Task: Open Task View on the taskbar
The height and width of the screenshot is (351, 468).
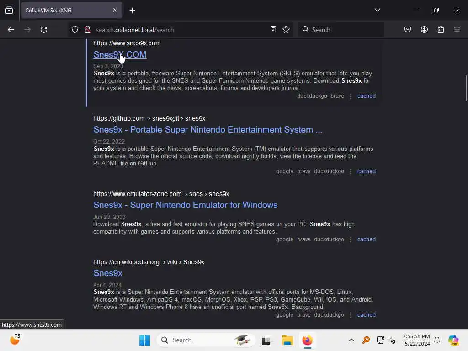Action: pyautogui.click(x=266, y=340)
